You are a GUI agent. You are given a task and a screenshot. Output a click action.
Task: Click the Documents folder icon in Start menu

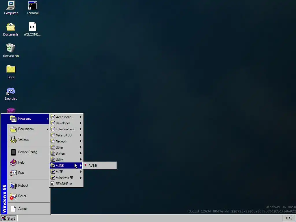[13, 129]
